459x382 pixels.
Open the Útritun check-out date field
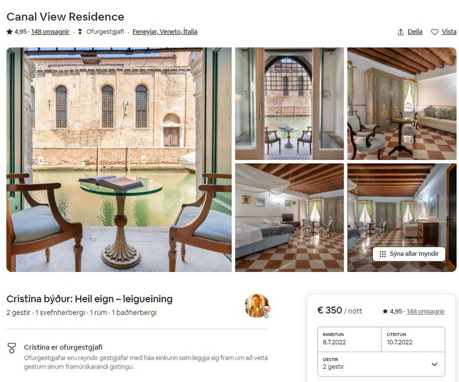pos(413,339)
